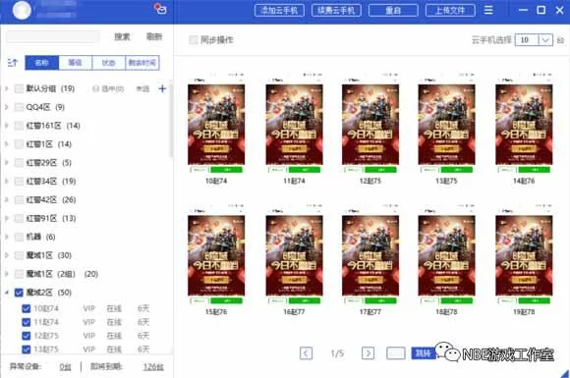Expand the 默认分组 group

pyautogui.click(x=6, y=88)
